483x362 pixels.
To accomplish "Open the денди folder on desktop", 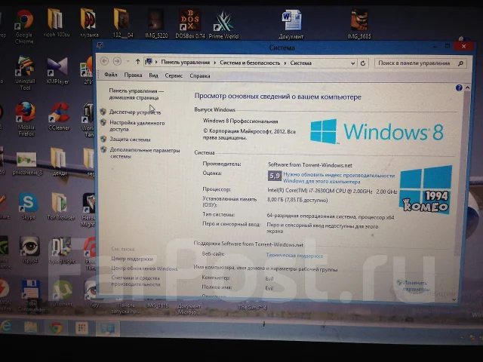I will coord(60,161).
